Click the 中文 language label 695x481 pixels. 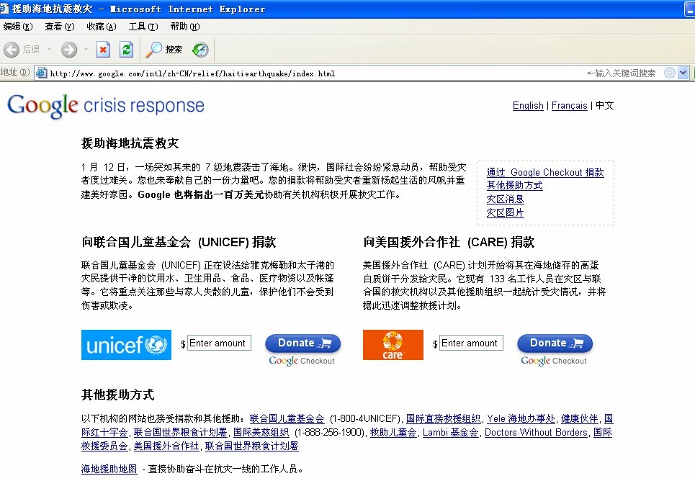tap(604, 106)
